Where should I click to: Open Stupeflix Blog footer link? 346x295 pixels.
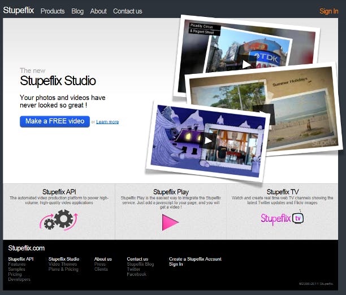[140, 264]
